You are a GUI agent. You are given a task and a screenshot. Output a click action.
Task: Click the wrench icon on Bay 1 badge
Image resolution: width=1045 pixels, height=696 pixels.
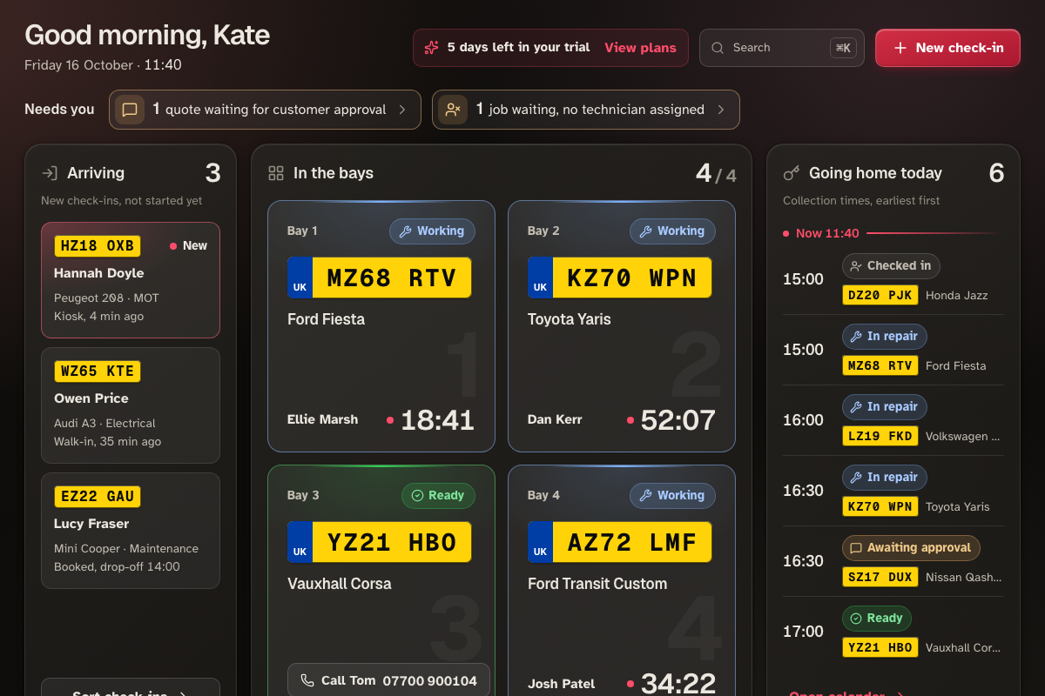click(405, 231)
